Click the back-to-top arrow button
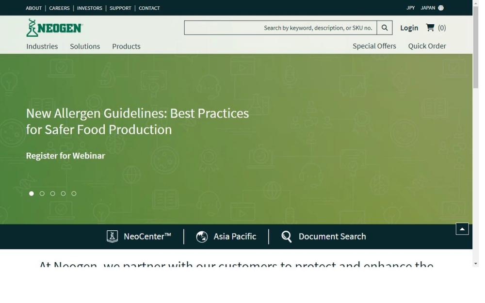This screenshot has width=485, height=303. click(x=462, y=229)
